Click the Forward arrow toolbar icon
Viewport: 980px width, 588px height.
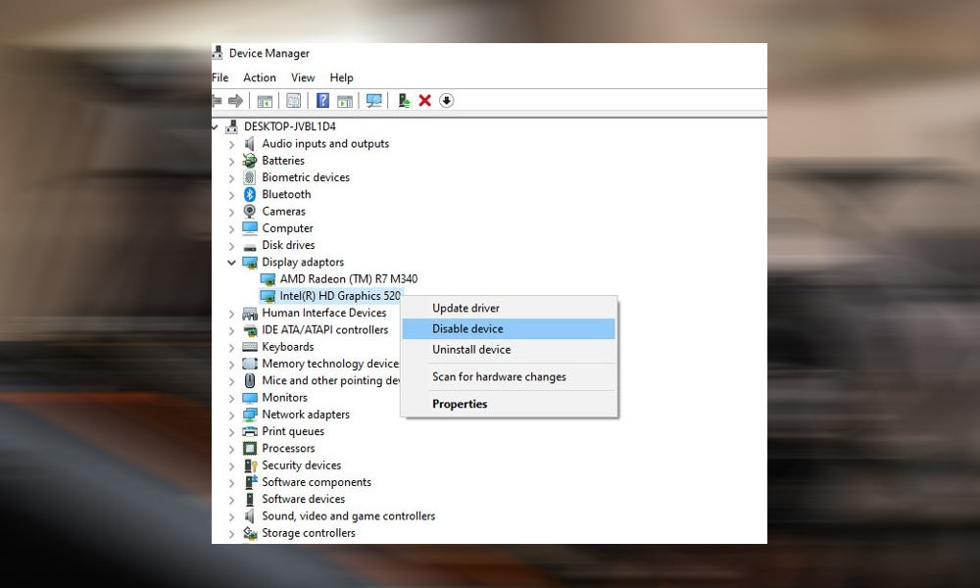tap(235, 101)
